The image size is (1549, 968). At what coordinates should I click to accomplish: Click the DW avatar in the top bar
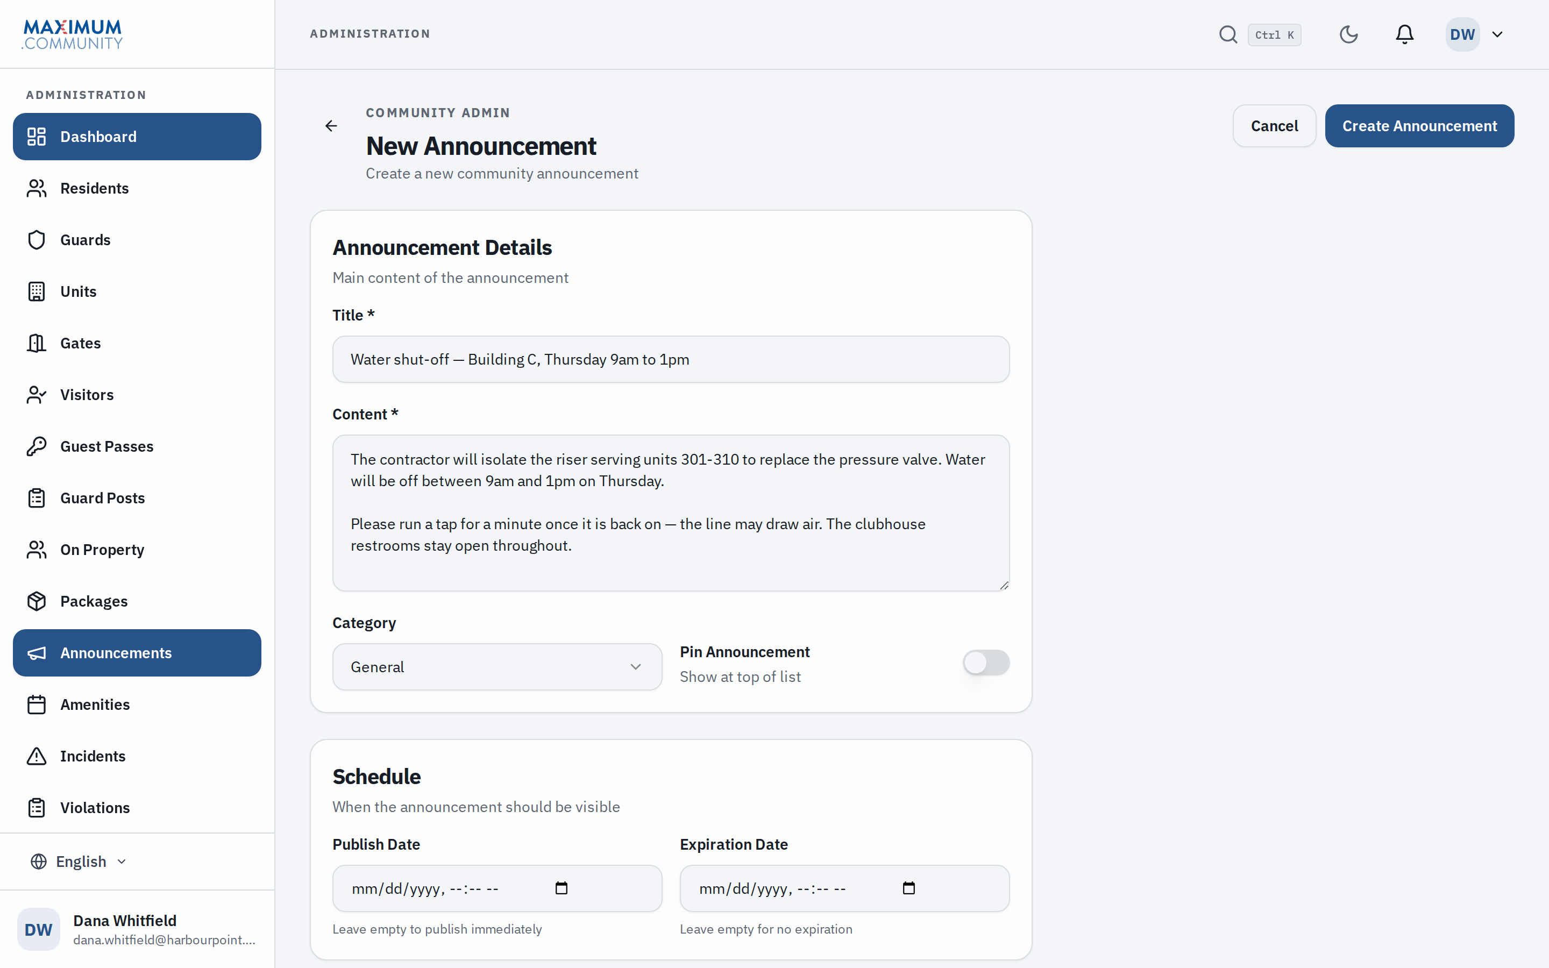click(1462, 34)
